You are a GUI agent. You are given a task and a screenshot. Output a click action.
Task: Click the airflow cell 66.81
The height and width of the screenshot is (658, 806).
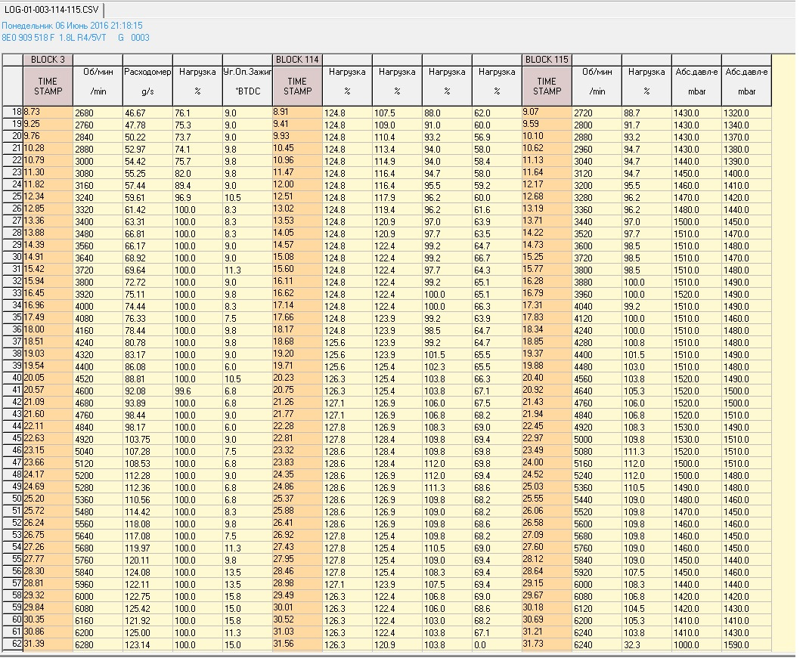(147, 233)
